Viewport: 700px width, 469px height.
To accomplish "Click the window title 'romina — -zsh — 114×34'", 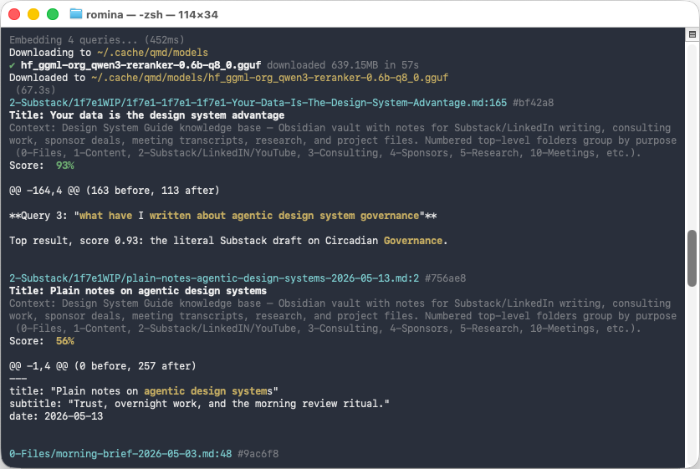I will pos(151,15).
